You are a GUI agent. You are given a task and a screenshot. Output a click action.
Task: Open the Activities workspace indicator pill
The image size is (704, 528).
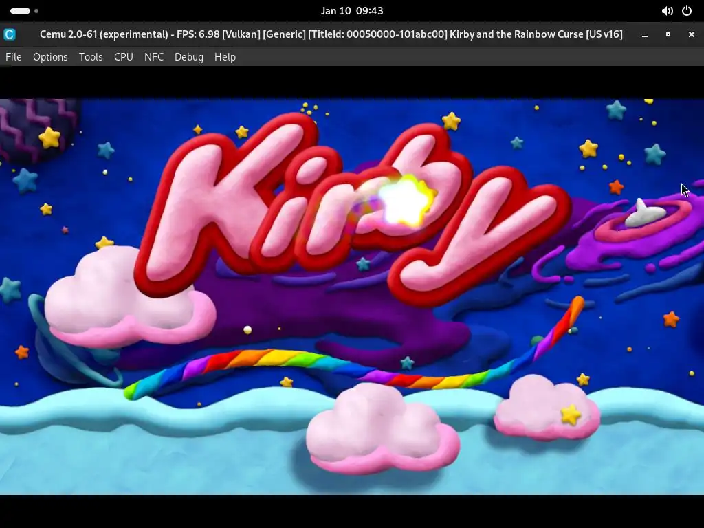click(x=24, y=11)
